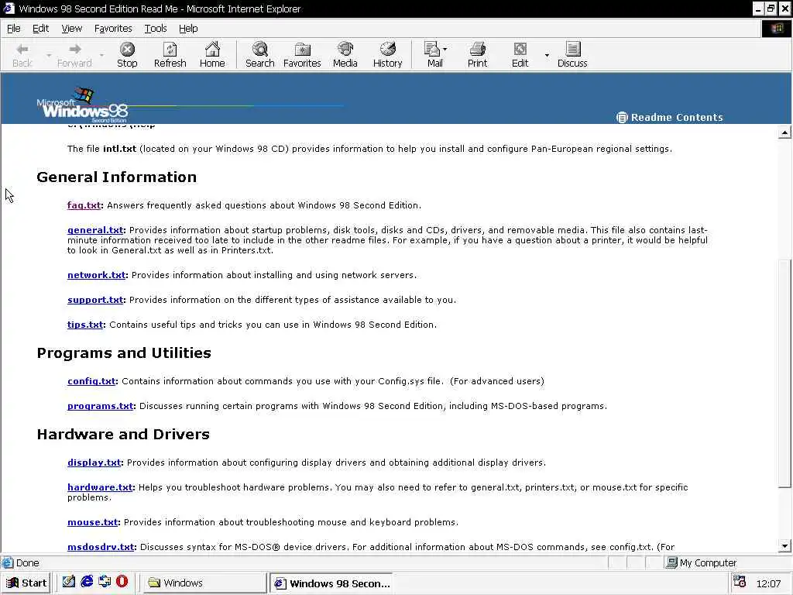Print the page with Print button

click(477, 55)
